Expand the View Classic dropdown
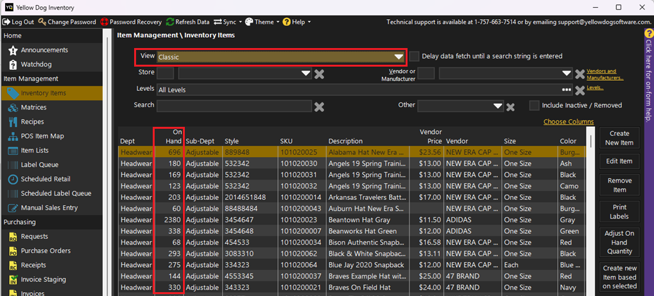The height and width of the screenshot is (296, 654). (398, 57)
